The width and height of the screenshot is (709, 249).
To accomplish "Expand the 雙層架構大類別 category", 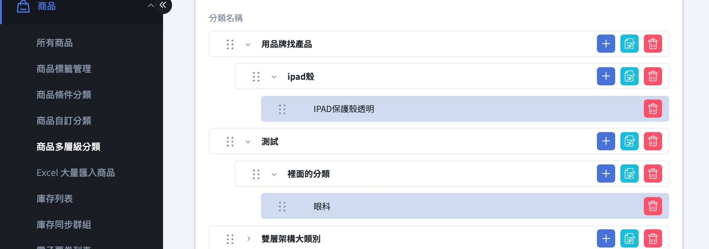I will click(x=248, y=239).
